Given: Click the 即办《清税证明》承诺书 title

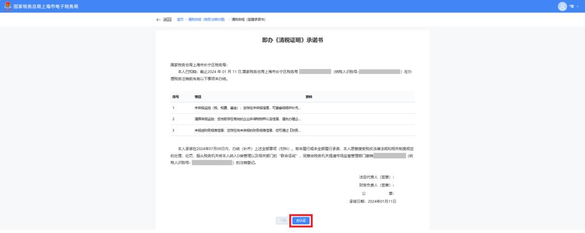Looking at the screenshot, I should 292,41.
